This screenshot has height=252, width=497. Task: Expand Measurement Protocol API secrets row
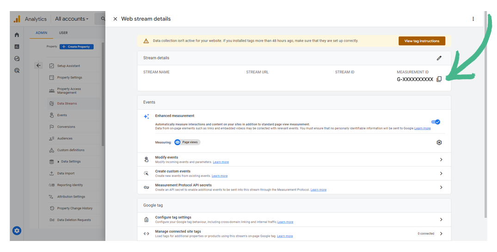click(441, 187)
